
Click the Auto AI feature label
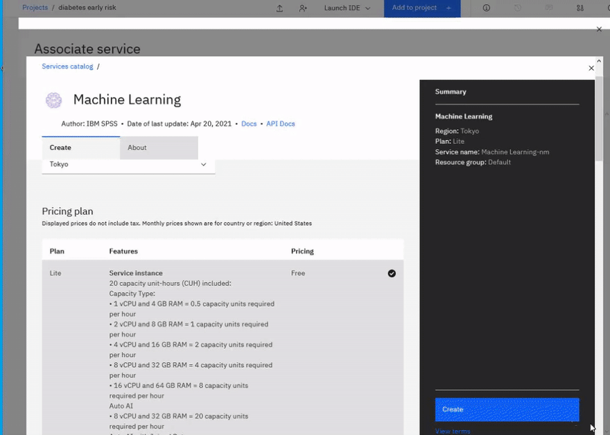121,406
